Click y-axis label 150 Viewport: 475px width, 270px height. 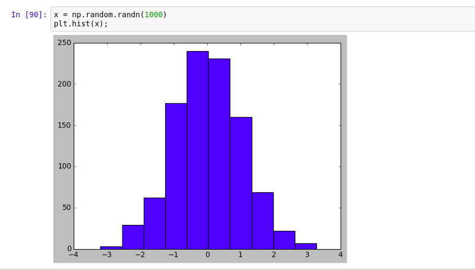coord(65,125)
